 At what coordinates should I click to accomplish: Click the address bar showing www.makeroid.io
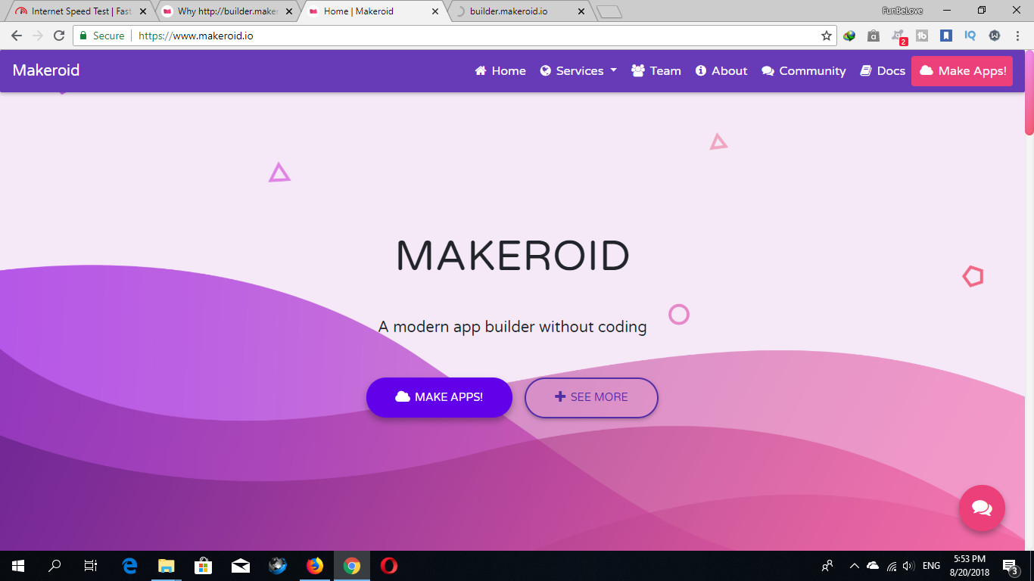tap(454, 36)
